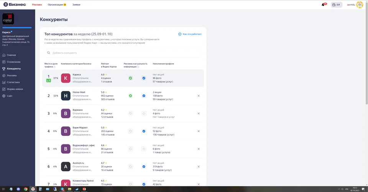368x192 pixels.
Task: Remove Водокомфорт, офис from competitors
Action: pyautogui.click(x=199, y=149)
